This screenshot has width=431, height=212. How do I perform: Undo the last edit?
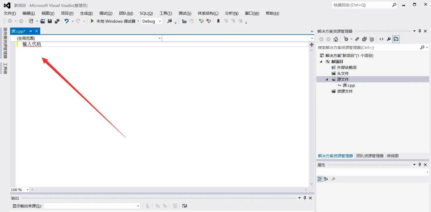coord(67,21)
